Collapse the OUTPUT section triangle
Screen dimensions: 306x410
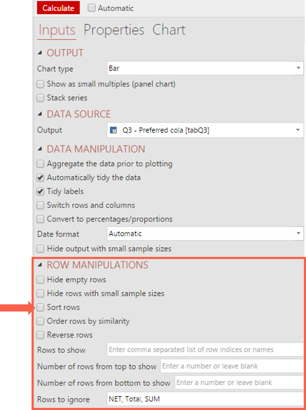coord(40,53)
